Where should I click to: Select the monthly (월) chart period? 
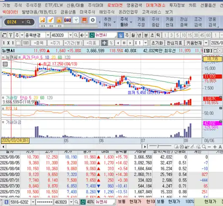tap(133, 35)
